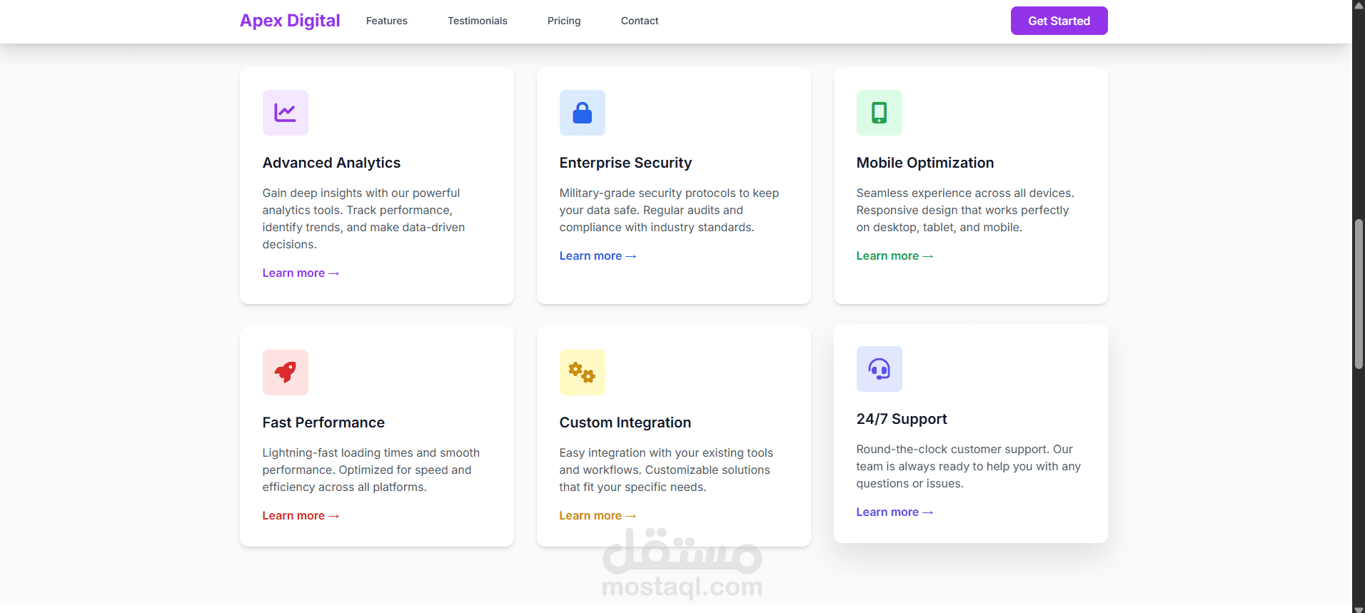Click the Custom Integration gears icon
This screenshot has height=613, width=1365.
tap(583, 373)
